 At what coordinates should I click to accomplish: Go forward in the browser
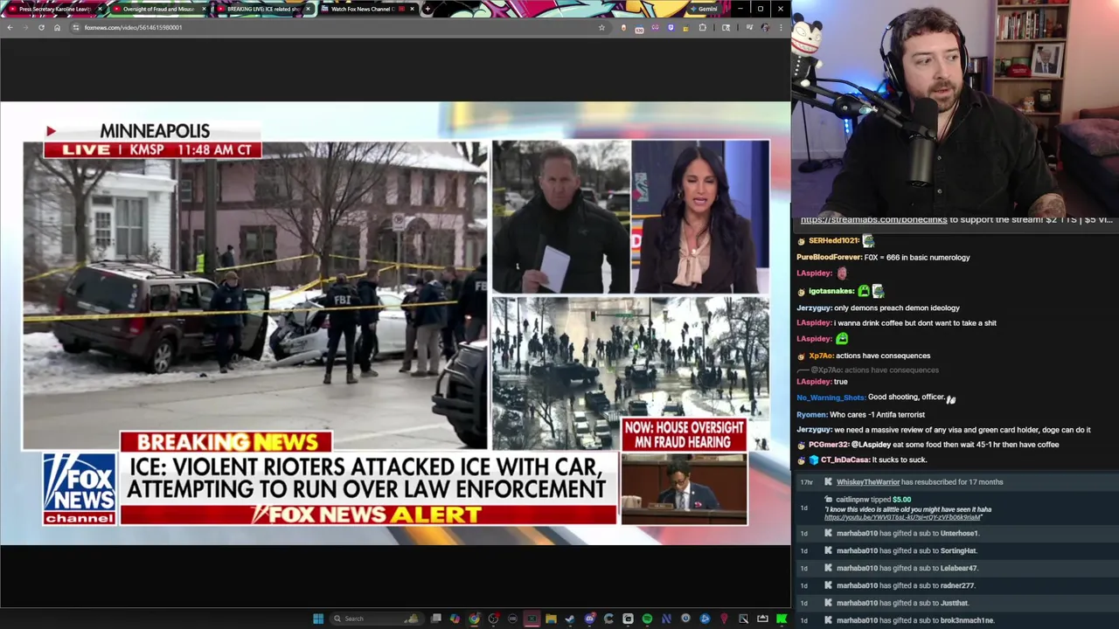tap(25, 27)
